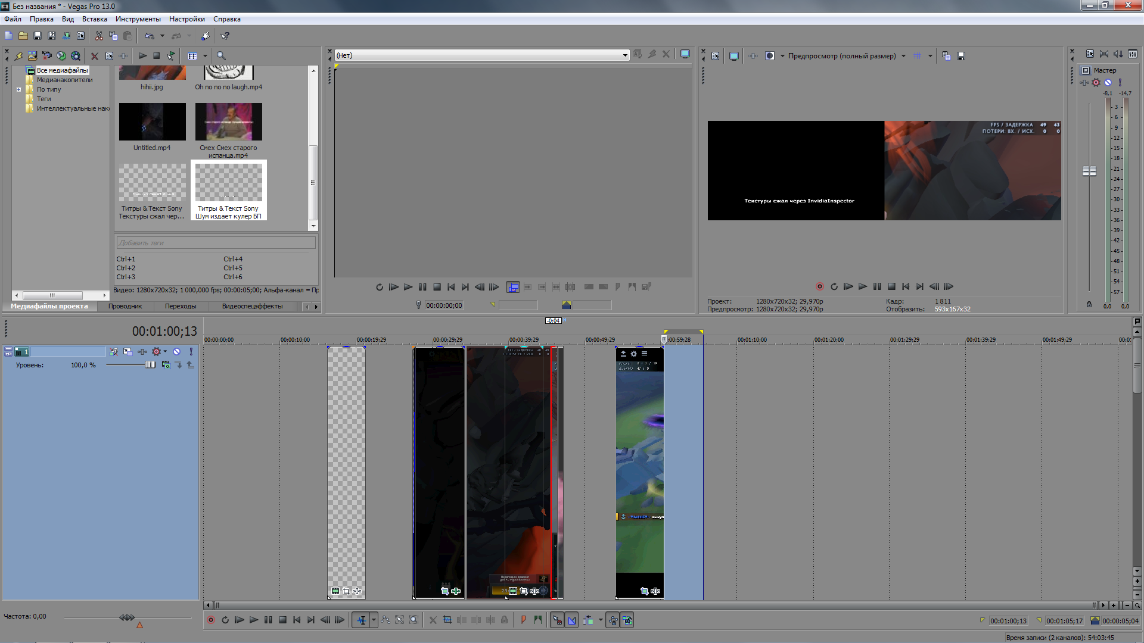Create a new project via toolbar icon

tap(8, 36)
